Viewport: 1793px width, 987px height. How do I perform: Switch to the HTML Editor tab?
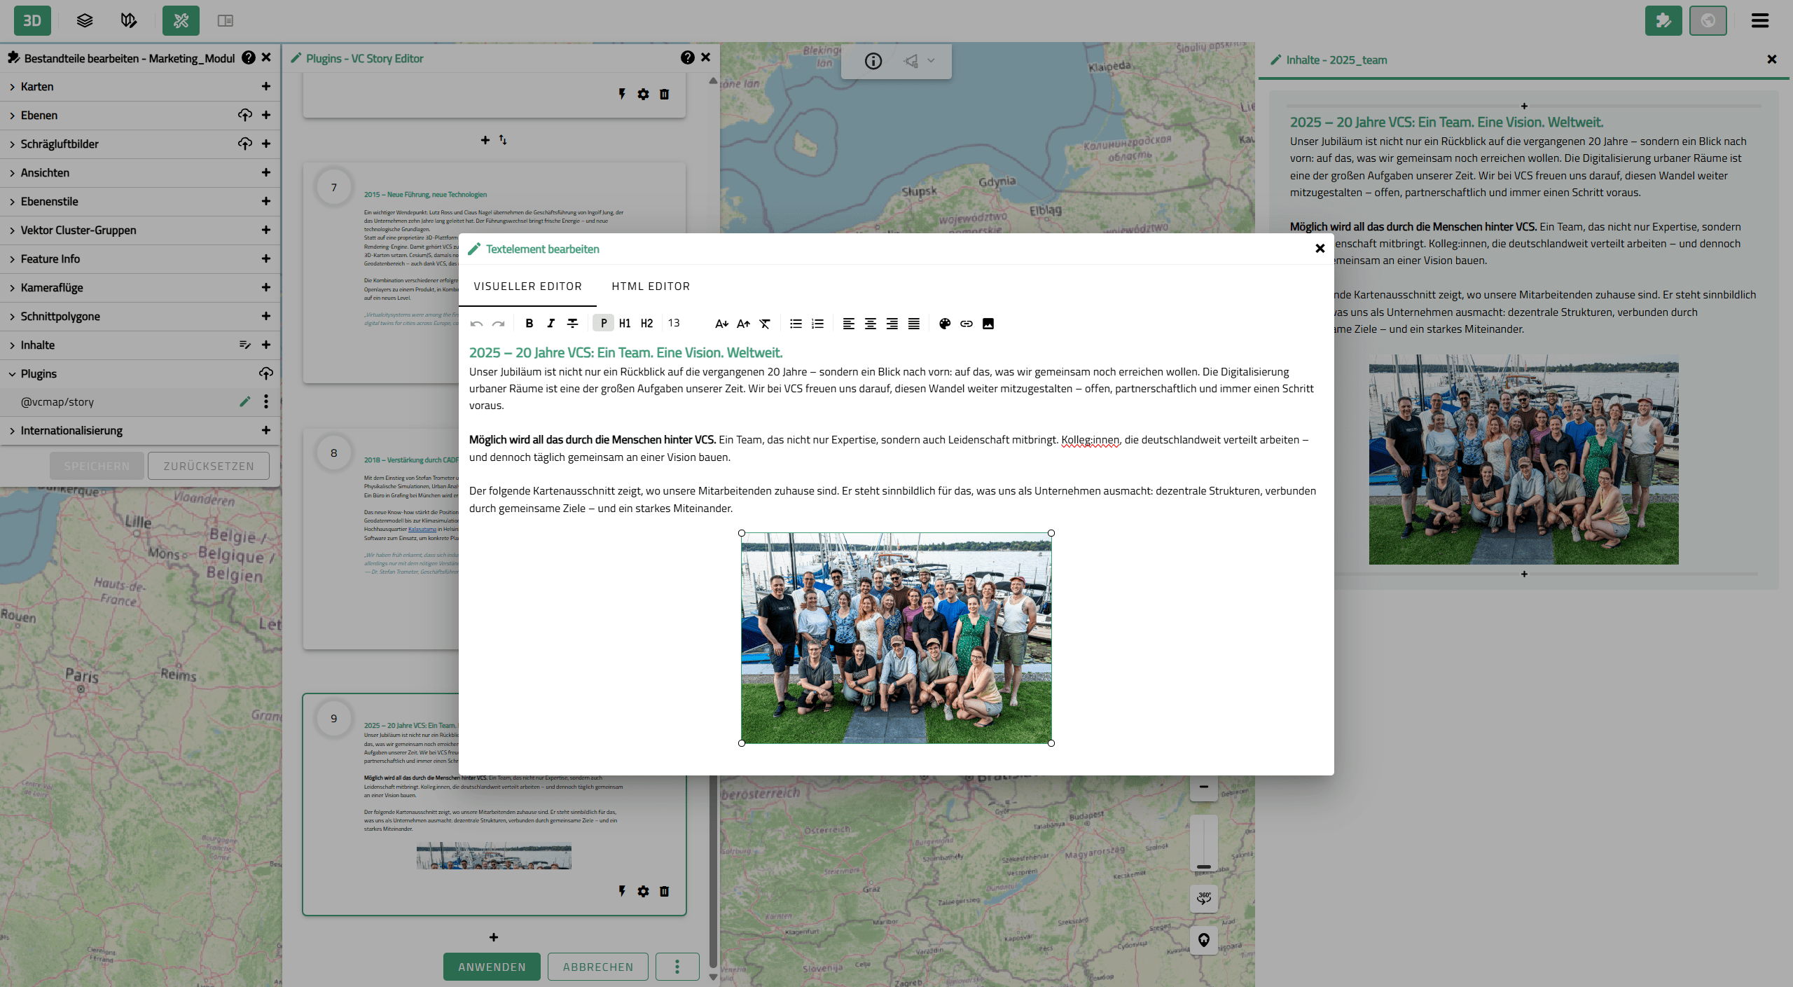(x=651, y=286)
